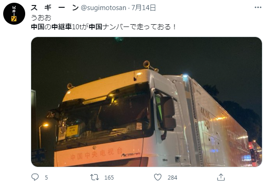View the 165 retweets count
Screen dimensions: 267x186
(x=109, y=178)
